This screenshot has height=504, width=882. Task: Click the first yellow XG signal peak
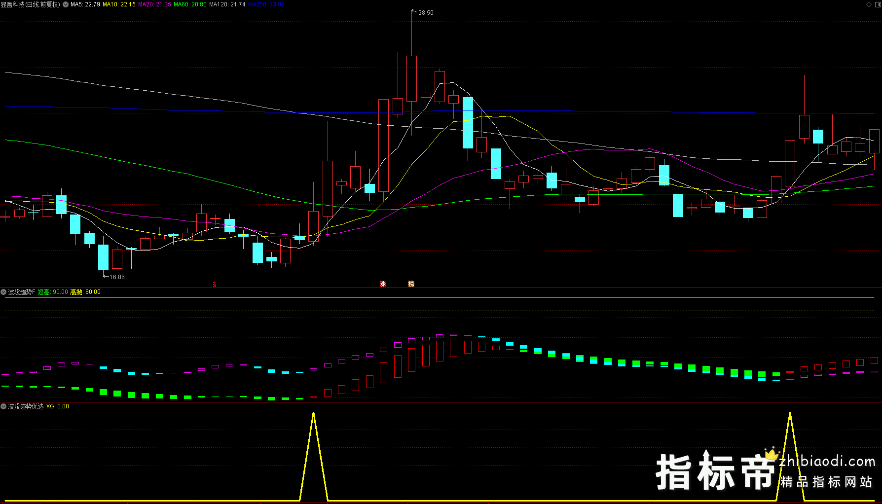click(313, 413)
